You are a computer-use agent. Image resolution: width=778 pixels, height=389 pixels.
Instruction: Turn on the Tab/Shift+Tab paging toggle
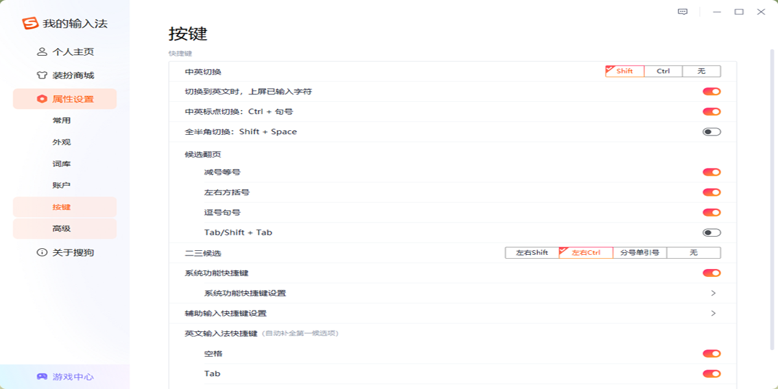(711, 232)
